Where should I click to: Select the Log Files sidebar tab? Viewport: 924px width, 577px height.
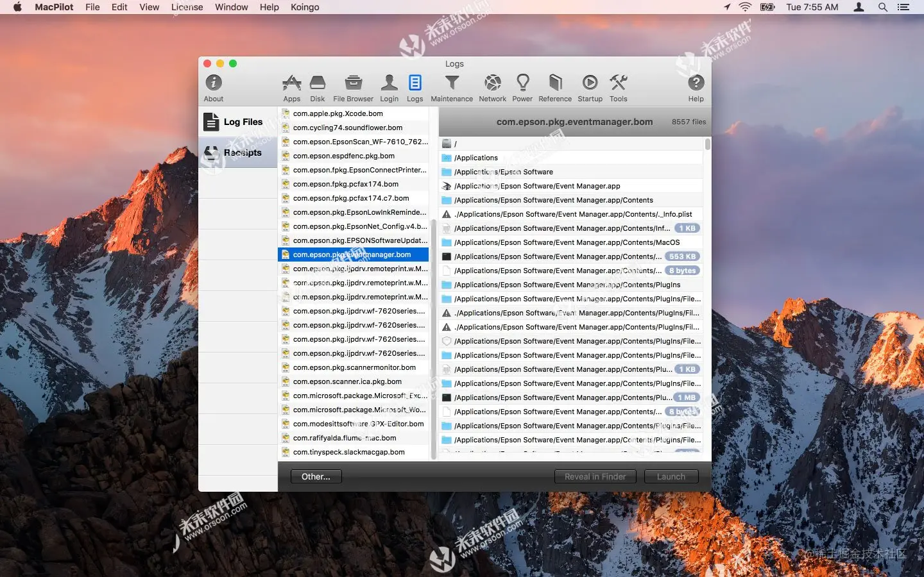pos(238,122)
